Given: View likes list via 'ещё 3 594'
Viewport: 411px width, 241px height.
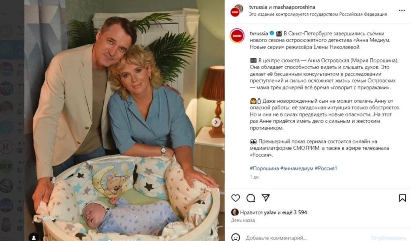Looking at the screenshot, I should pos(294,212).
